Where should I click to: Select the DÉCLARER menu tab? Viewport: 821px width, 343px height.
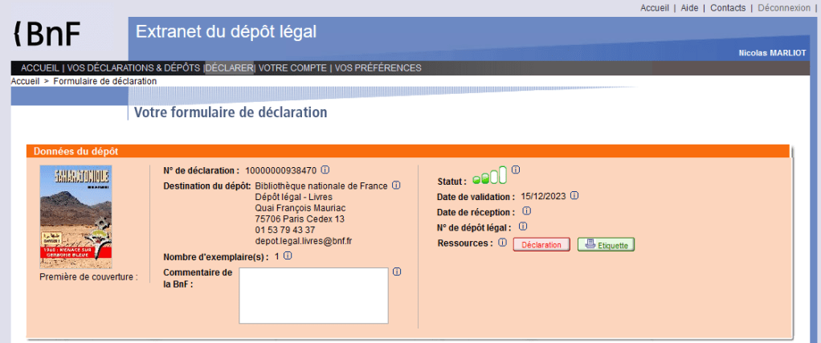(x=230, y=68)
